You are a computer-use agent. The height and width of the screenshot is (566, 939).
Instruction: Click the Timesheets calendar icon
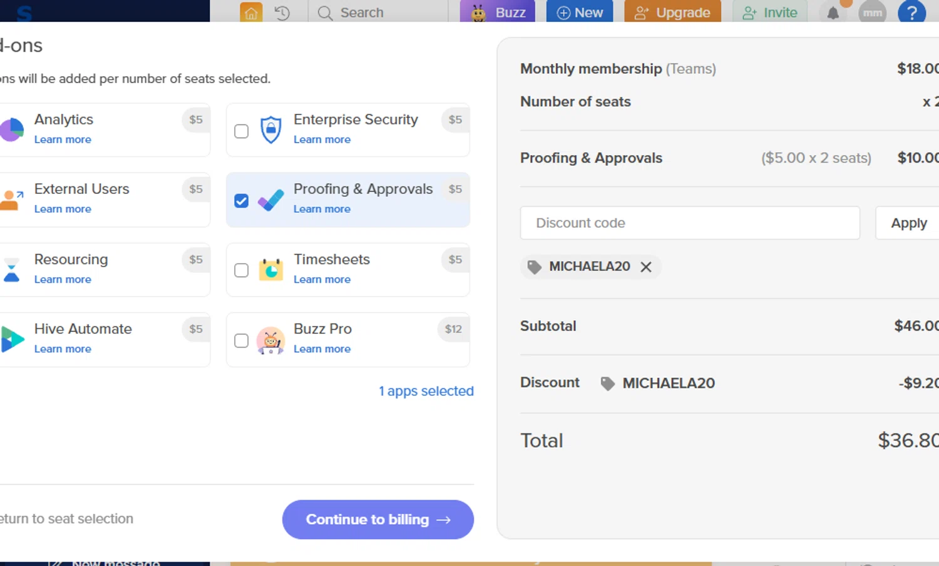(270, 270)
